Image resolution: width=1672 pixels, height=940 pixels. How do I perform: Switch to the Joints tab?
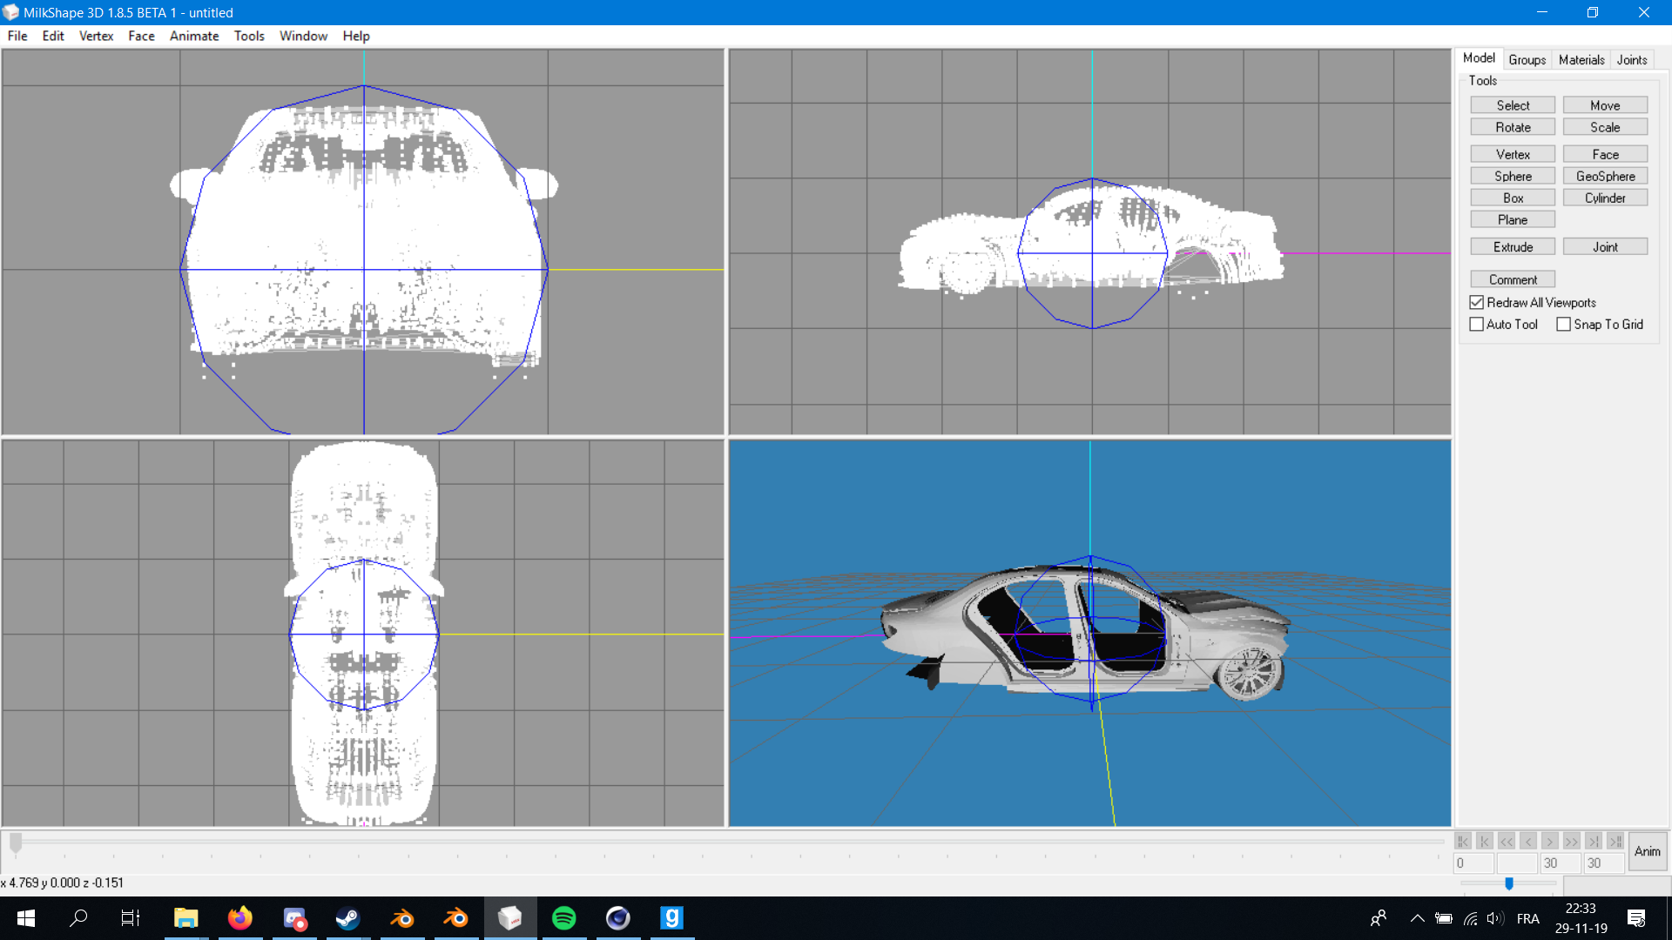pos(1632,60)
